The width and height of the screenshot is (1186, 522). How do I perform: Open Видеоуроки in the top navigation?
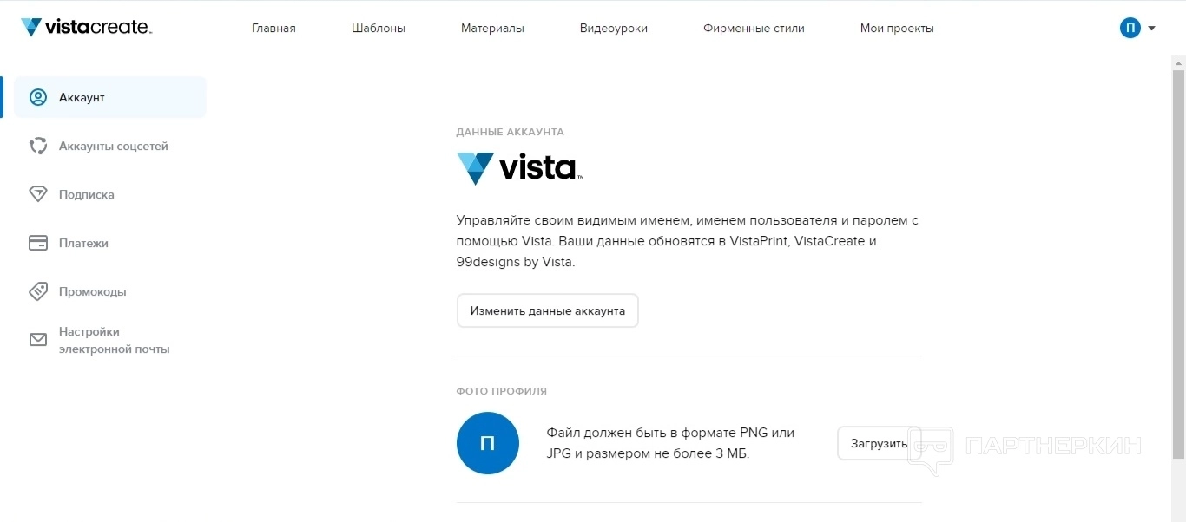point(613,28)
